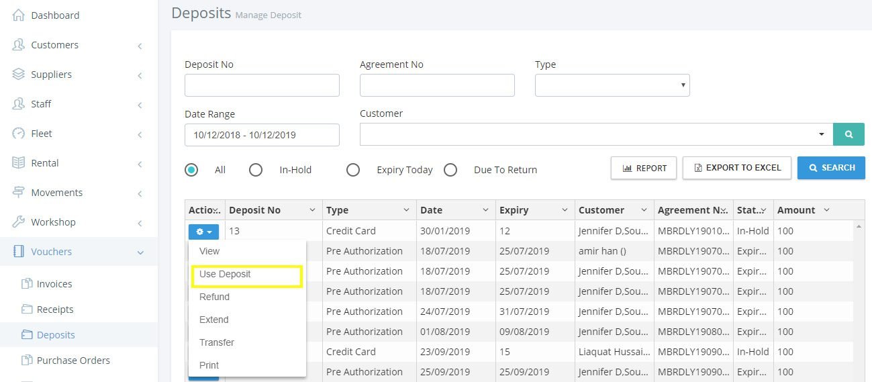The width and height of the screenshot is (872, 382).
Task: Choose Refund from the action menu
Action: (x=214, y=297)
